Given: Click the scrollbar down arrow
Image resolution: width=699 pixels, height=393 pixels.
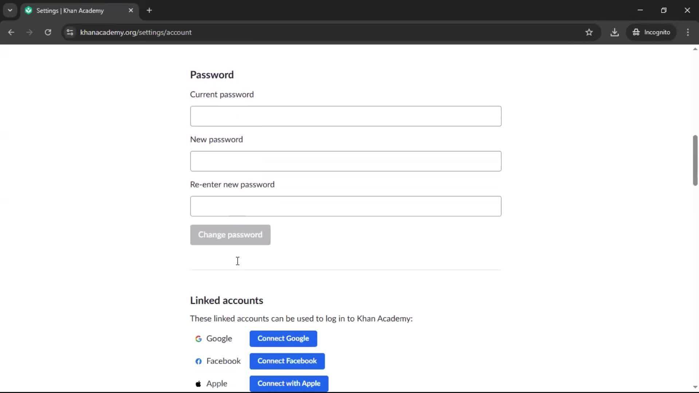Looking at the screenshot, I should tap(695, 387).
